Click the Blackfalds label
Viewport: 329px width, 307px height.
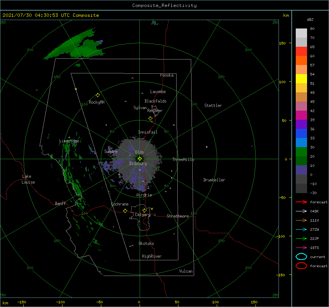155,101
